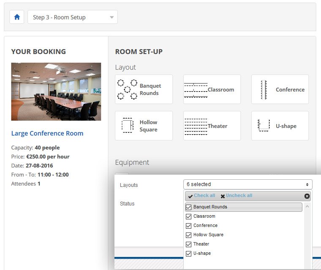Open the Large Conference Room link
Viewport: 321px width, 270px height.
47,133
